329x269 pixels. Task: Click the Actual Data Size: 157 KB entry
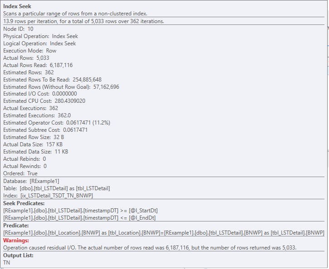tap(33, 144)
